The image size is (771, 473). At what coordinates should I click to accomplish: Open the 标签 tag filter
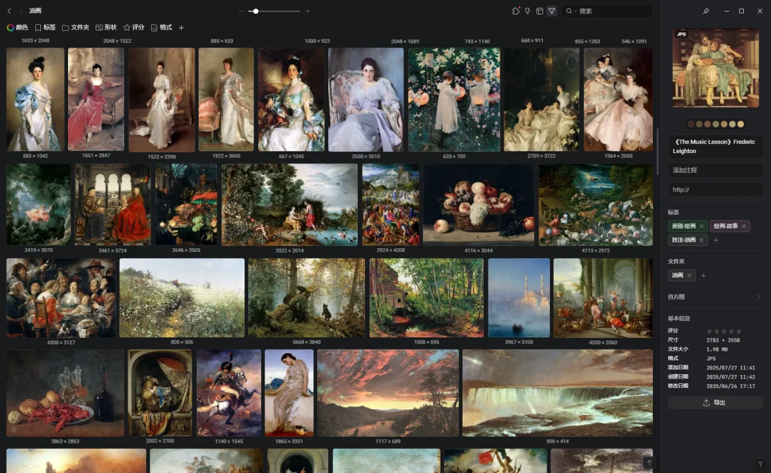click(45, 28)
